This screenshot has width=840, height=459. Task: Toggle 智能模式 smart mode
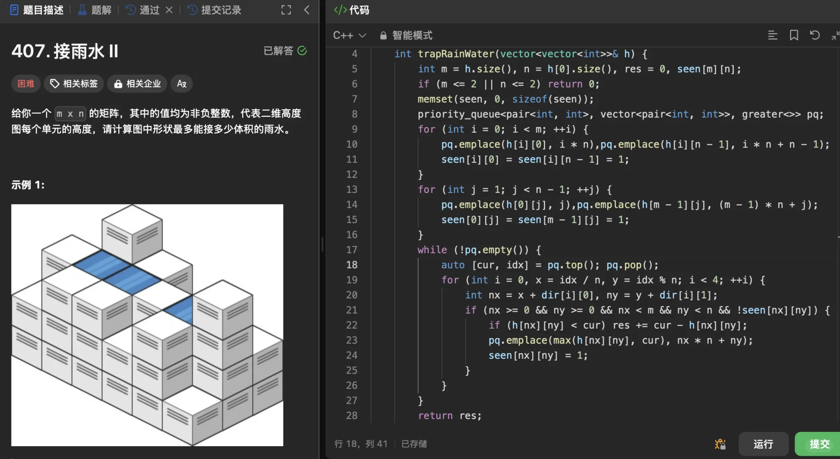pyautogui.click(x=406, y=35)
